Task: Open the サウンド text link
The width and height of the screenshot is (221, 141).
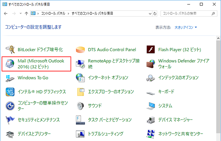Action: tap(95, 106)
